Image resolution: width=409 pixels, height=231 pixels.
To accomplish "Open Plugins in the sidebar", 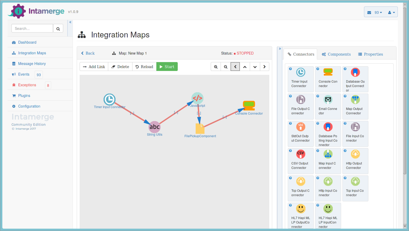I will (x=40, y=96).
